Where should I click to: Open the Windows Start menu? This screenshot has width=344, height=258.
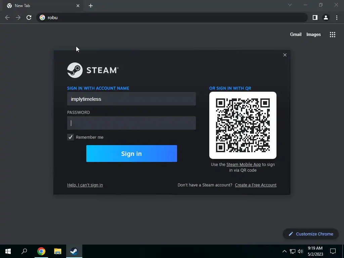(8, 251)
